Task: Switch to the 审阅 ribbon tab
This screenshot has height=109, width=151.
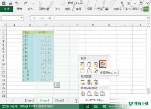Action: click(x=79, y=9)
